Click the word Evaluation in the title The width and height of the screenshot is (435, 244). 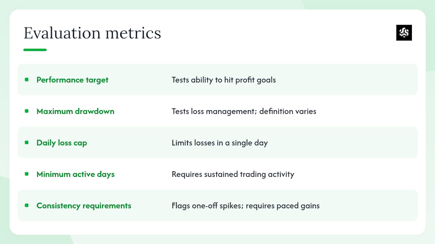pyautogui.click(x=62, y=33)
